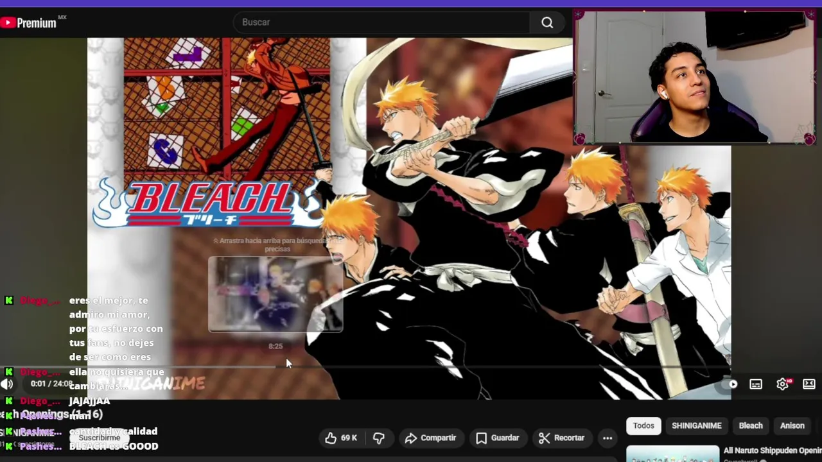Like the video thumbs up
This screenshot has width=822, height=462.
[x=341, y=438]
